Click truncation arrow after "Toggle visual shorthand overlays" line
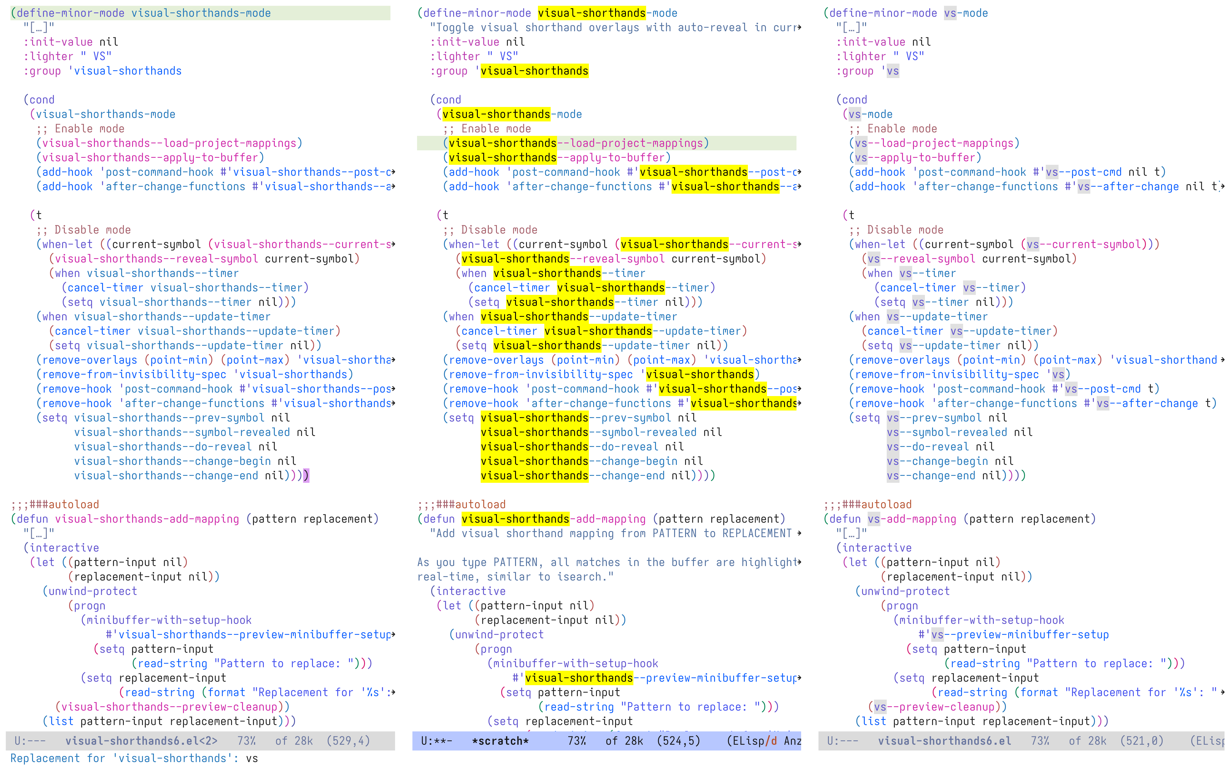1228x769 pixels. [799, 27]
